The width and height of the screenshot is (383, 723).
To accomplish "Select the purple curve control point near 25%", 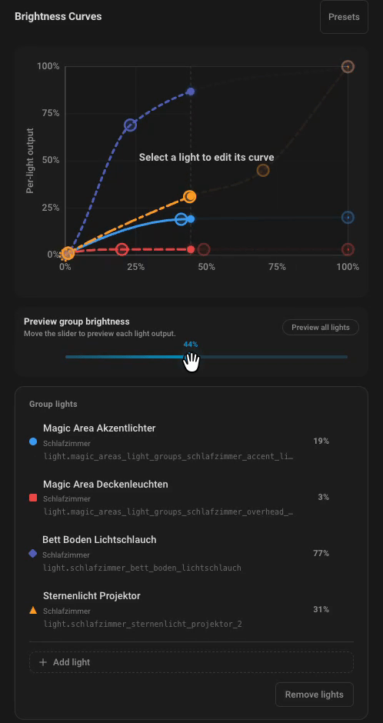I will coord(131,125).
